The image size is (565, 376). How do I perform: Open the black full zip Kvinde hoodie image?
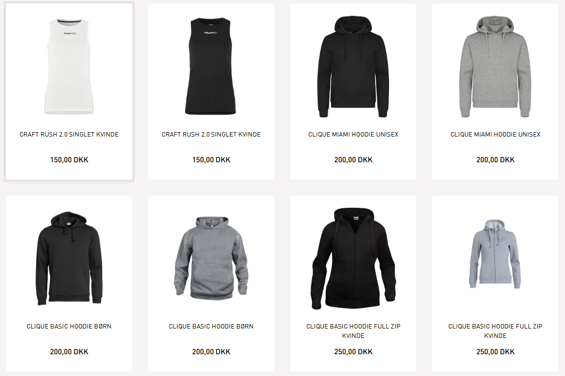(353, 258)
